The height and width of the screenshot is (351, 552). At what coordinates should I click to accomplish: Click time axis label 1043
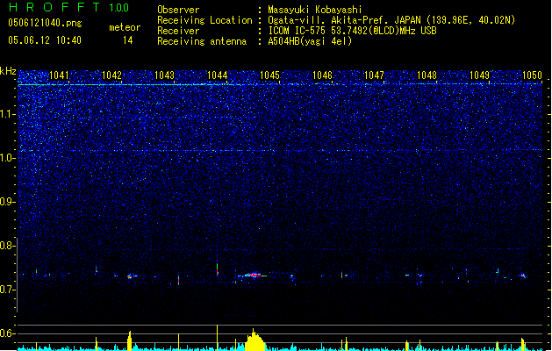[x=164, y=75]
